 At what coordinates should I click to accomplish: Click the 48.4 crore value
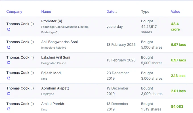pos(175,27)
